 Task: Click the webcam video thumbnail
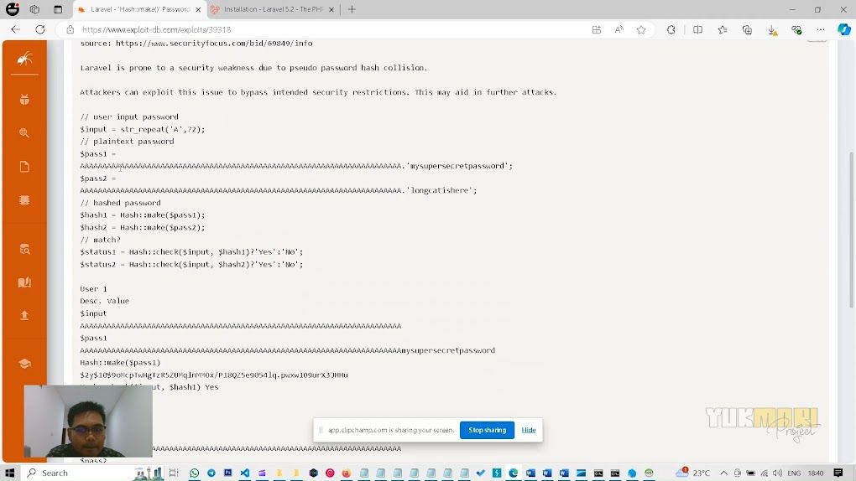(x=88, y=421)
